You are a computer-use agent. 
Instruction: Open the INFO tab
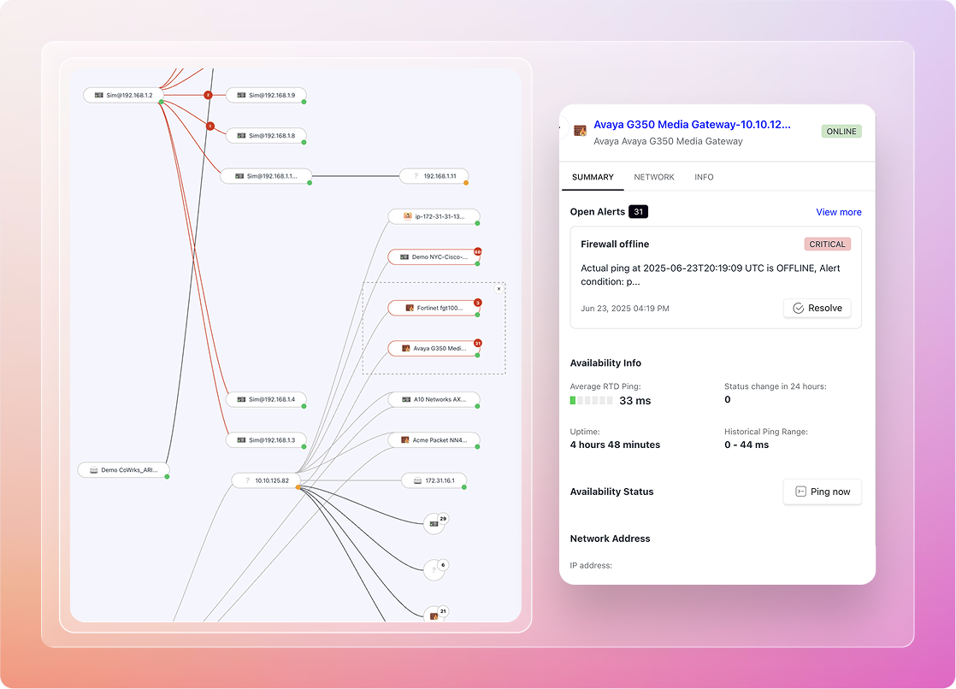pyautogui.click(x=704, y=177)
